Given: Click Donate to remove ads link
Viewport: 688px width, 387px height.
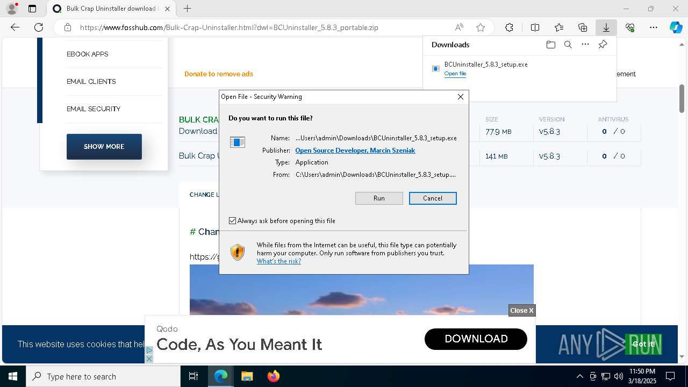Looking at the screenshot, I should coord(219,74).
